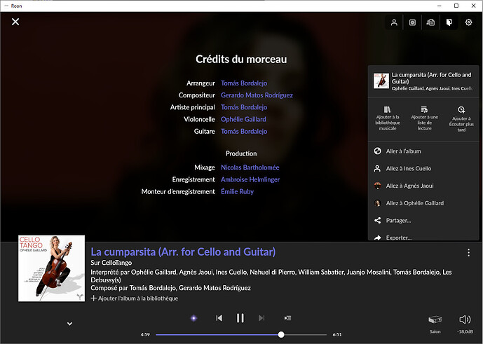483x344 pixels.
Task: Open composer Gerardo Matos Rodríguez link
Action: pos(257,95)
